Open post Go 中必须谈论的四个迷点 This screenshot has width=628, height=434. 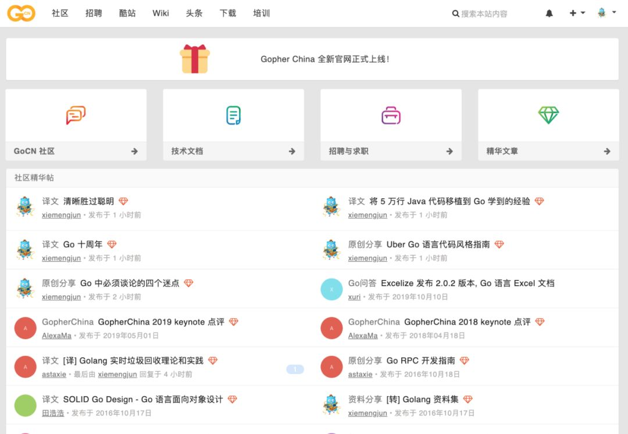tap(130, 283)
